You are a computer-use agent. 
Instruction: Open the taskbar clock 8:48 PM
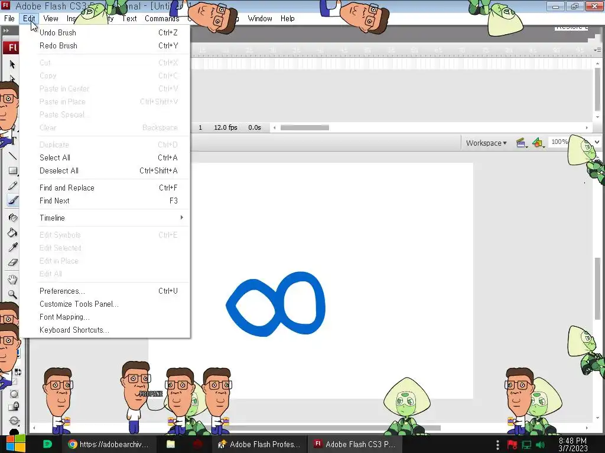point(573,444)
